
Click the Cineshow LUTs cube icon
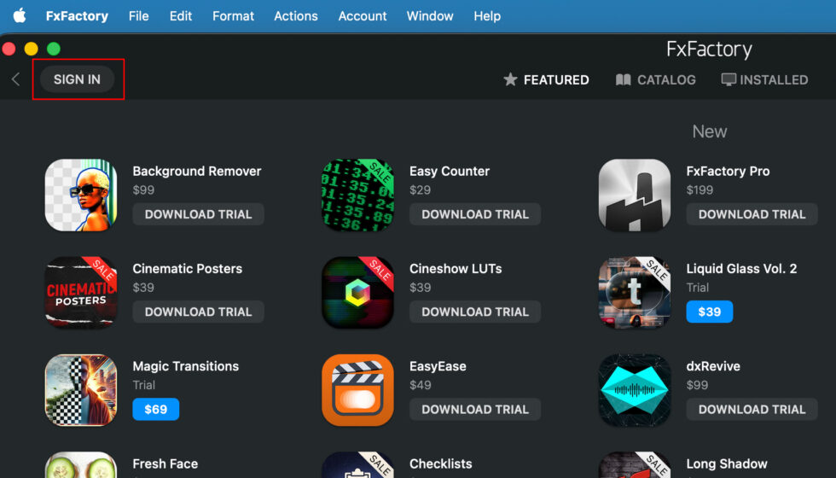click(x=358, y=293)
